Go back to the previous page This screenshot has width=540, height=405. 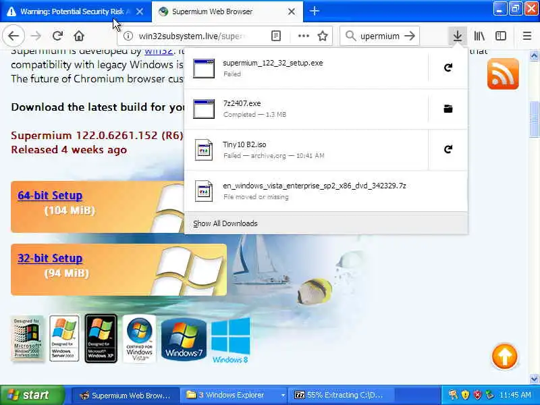coord(13,36)
